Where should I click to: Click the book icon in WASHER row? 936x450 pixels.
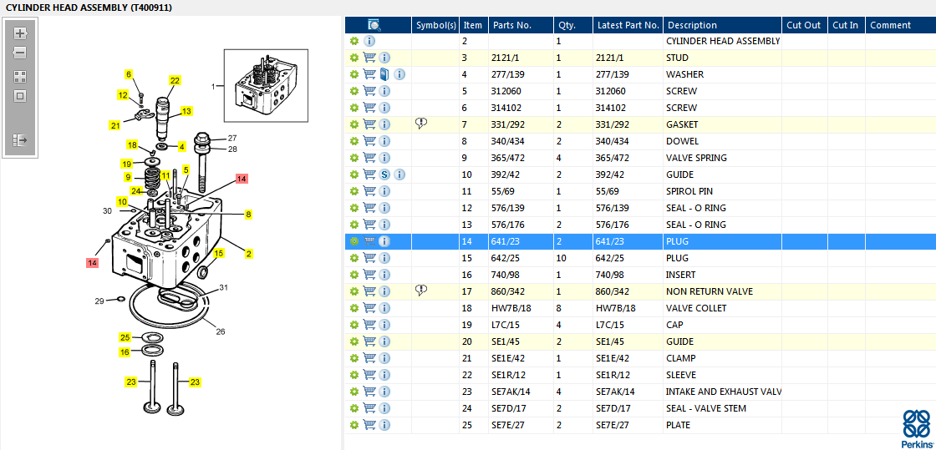[x=384, y=74]
